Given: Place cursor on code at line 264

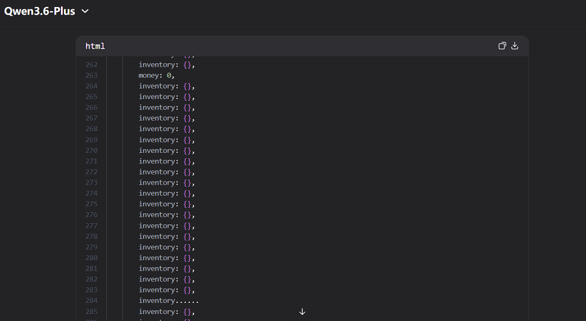Looking at the screenshot, I should tap(166, 86).
